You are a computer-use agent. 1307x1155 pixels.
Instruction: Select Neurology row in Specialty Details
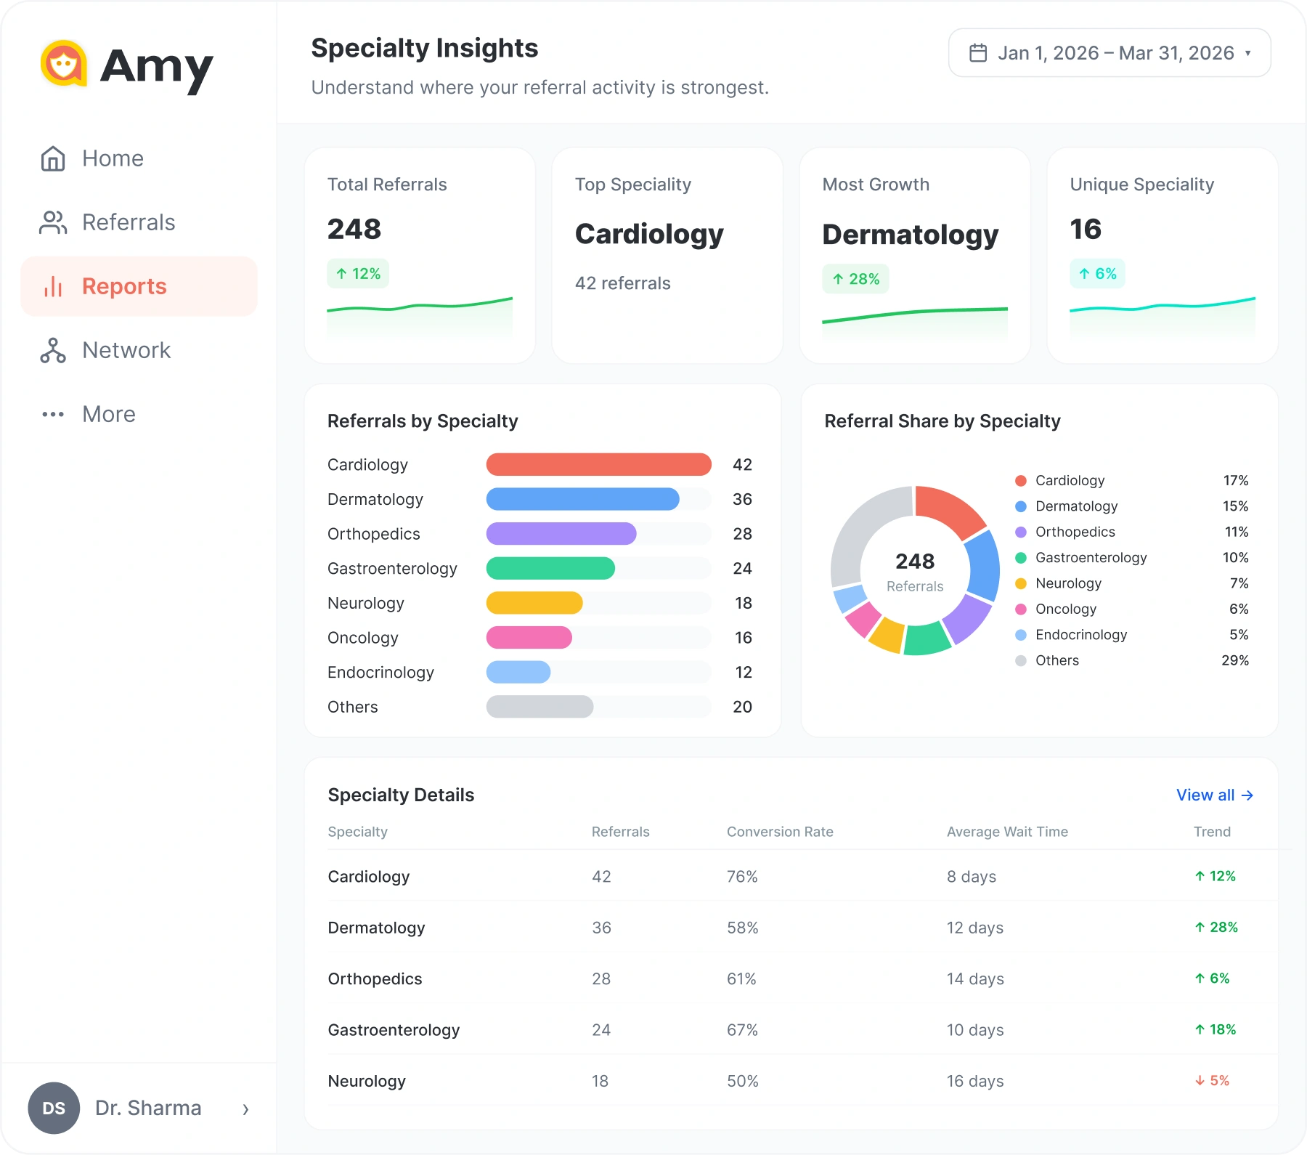point(802,1081)
